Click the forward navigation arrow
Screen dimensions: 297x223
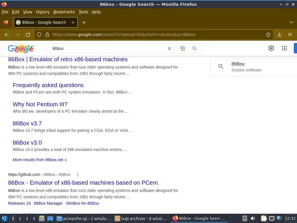17,35
